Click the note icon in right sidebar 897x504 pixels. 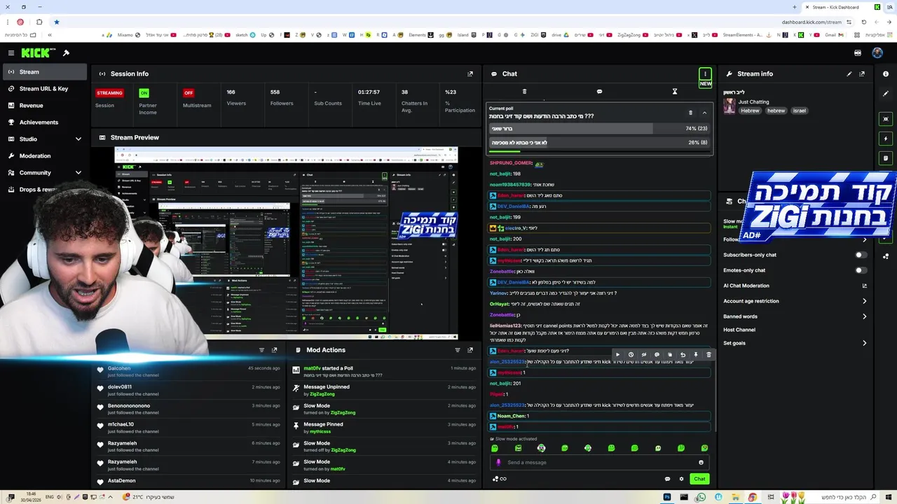coord(886,158)
